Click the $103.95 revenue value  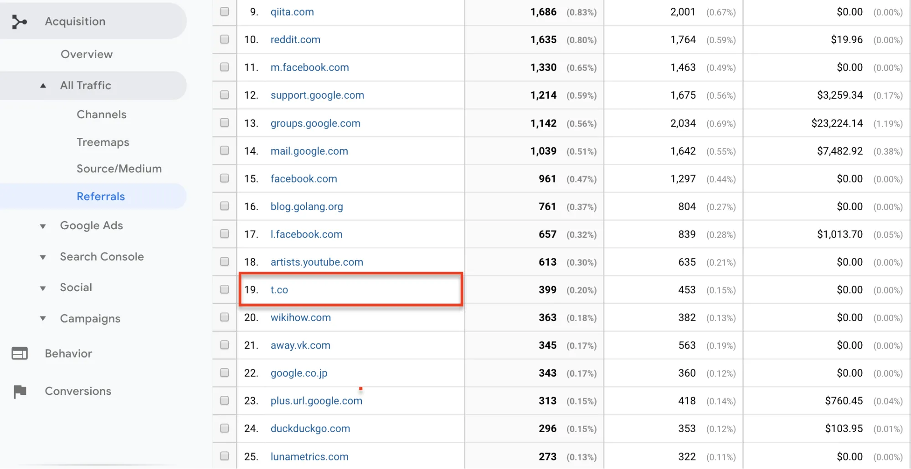coord(844,429)
